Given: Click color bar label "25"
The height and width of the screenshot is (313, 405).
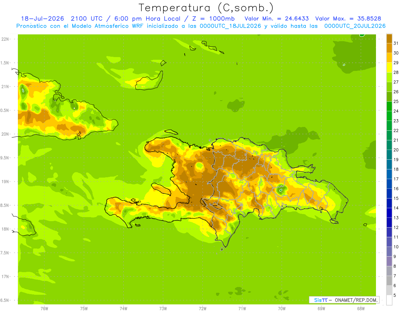Looking at the screenshot, I should [396, 101].
